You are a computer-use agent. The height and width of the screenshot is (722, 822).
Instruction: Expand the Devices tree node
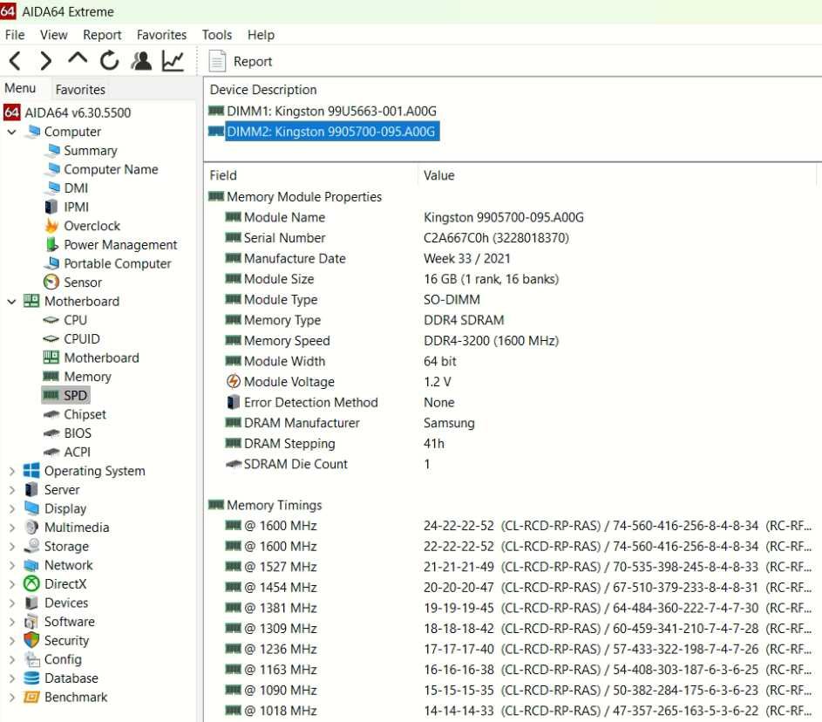tap(12, 603)
